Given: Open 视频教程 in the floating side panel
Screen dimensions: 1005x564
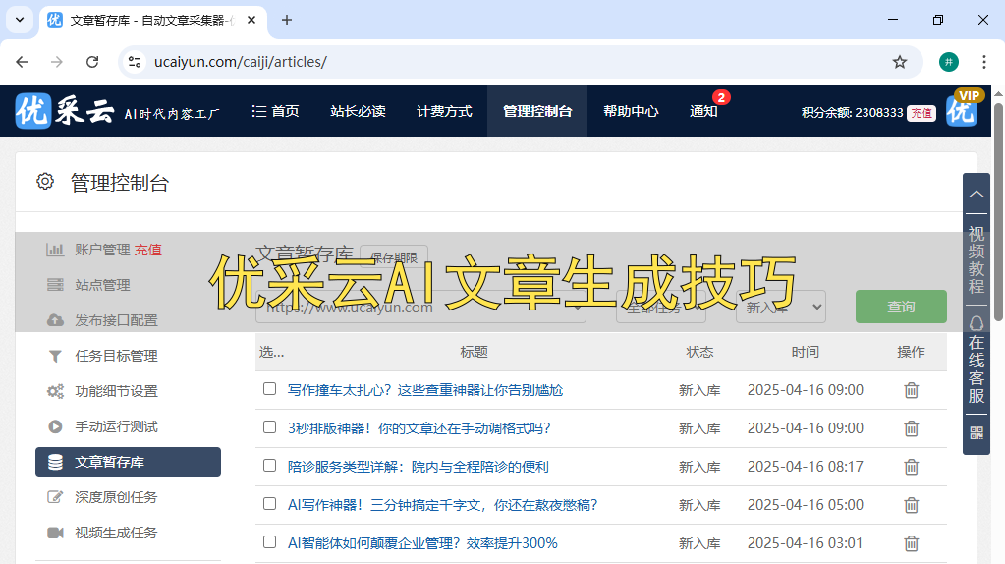Looking at the screenshot, I should (x=977, y=259).
